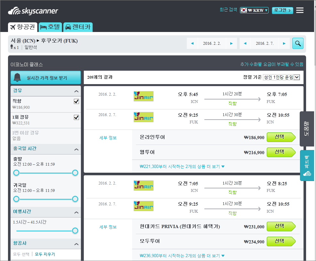316x261 pixels.
Task: Uncheck the 1회 경유 one-stop checkbox
Action: pyautogui.click(x=76, y=117)
